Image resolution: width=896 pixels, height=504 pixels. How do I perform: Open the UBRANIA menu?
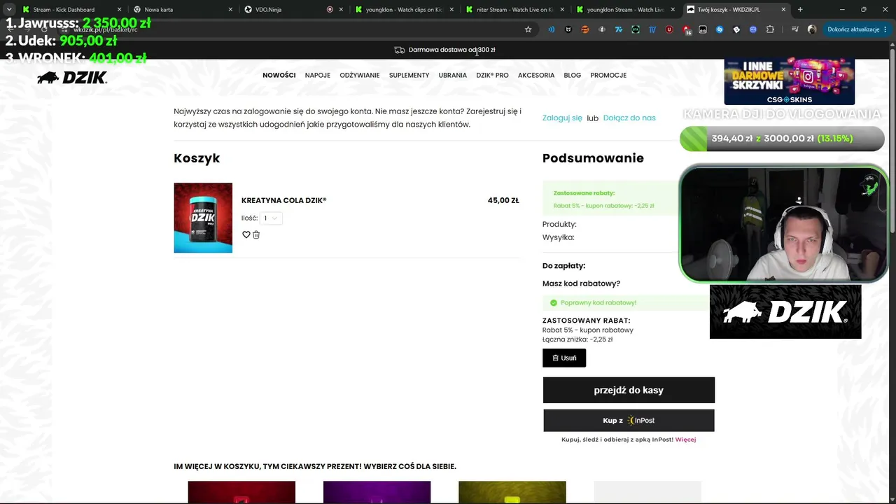(x=453, y=75)
